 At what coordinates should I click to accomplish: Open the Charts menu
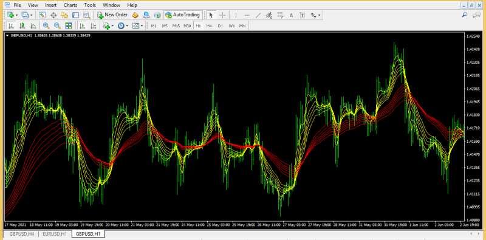tap(70, 5)
